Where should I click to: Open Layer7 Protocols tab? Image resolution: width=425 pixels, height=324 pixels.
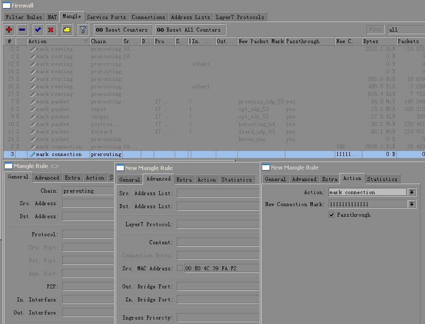(x=240, y=17)
